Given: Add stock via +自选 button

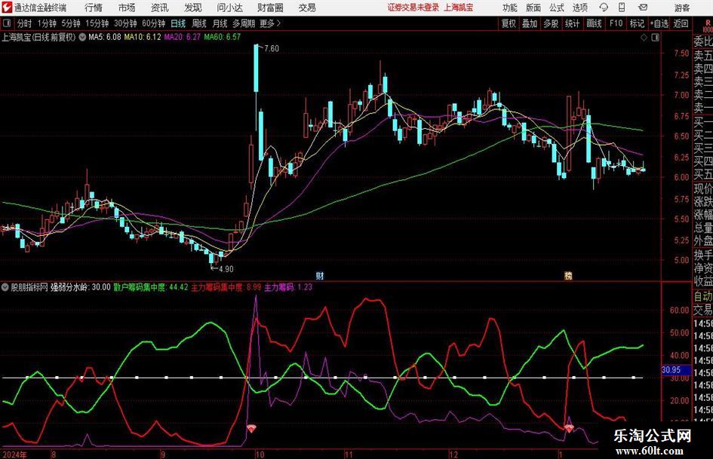Looking at the screenshot, I should point(659,23).
